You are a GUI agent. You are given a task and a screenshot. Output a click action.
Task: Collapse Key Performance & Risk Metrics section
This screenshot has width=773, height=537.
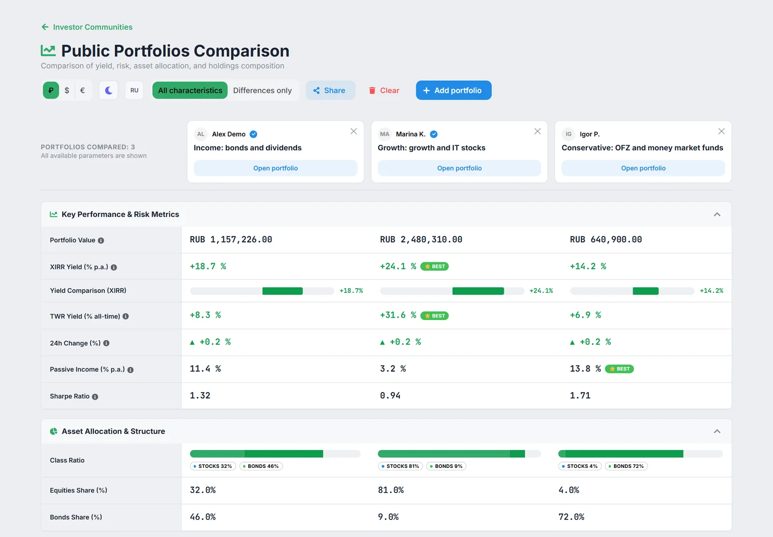717,215
